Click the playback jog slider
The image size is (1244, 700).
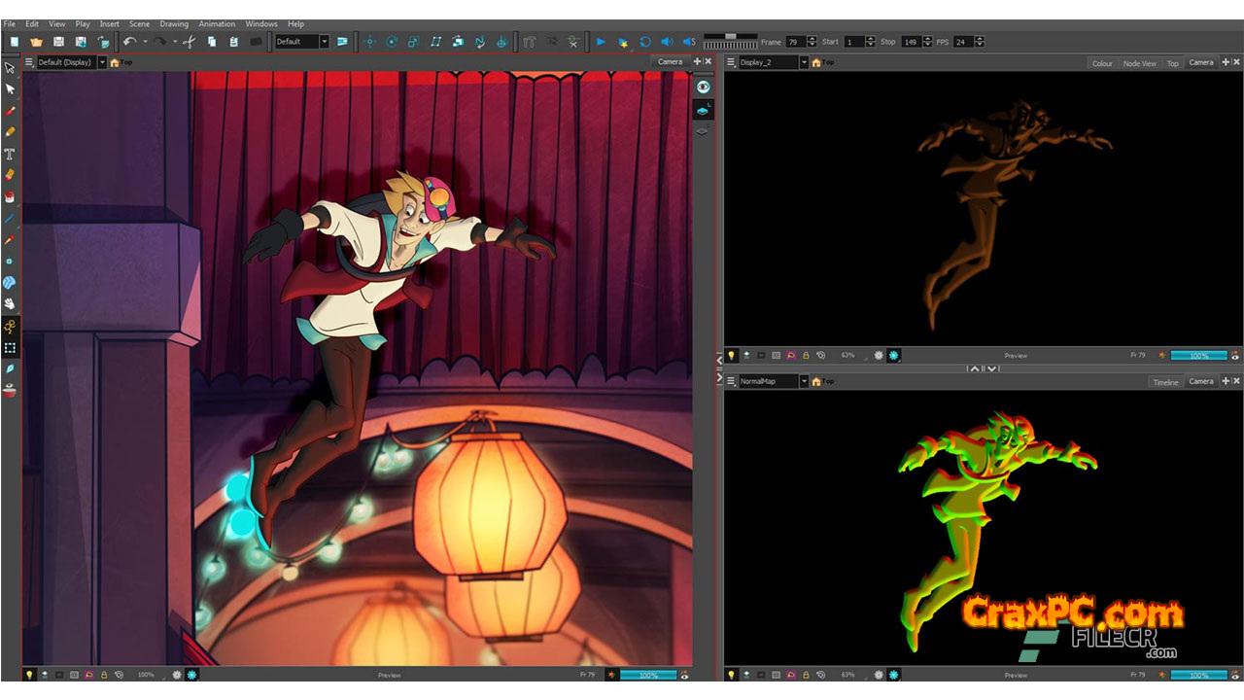(x=731, y=37)
